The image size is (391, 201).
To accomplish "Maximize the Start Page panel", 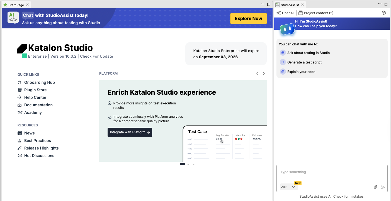I will (x=269, y=4).
